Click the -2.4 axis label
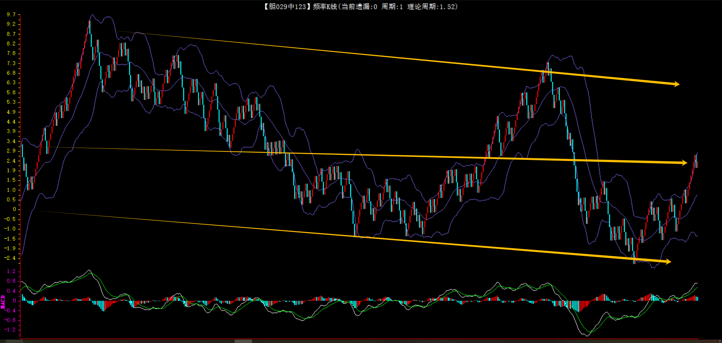 point(10,258)
